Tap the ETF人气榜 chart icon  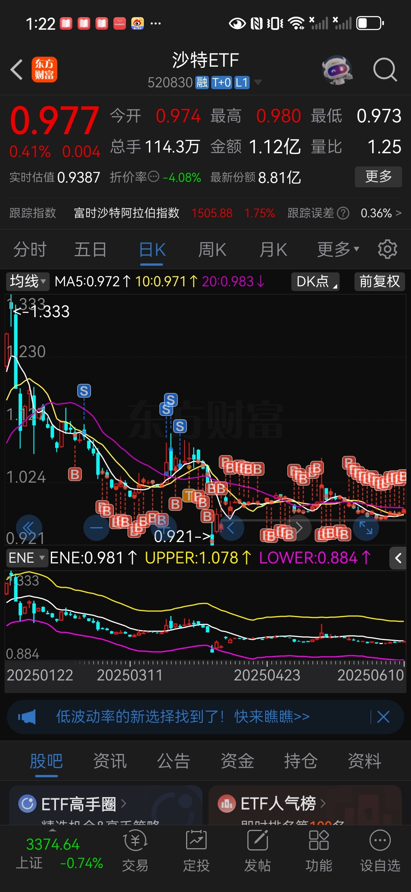coord(227,804)
